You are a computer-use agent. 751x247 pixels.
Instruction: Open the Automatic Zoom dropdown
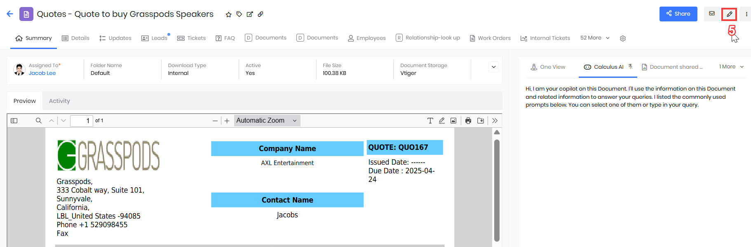point(267,121)
